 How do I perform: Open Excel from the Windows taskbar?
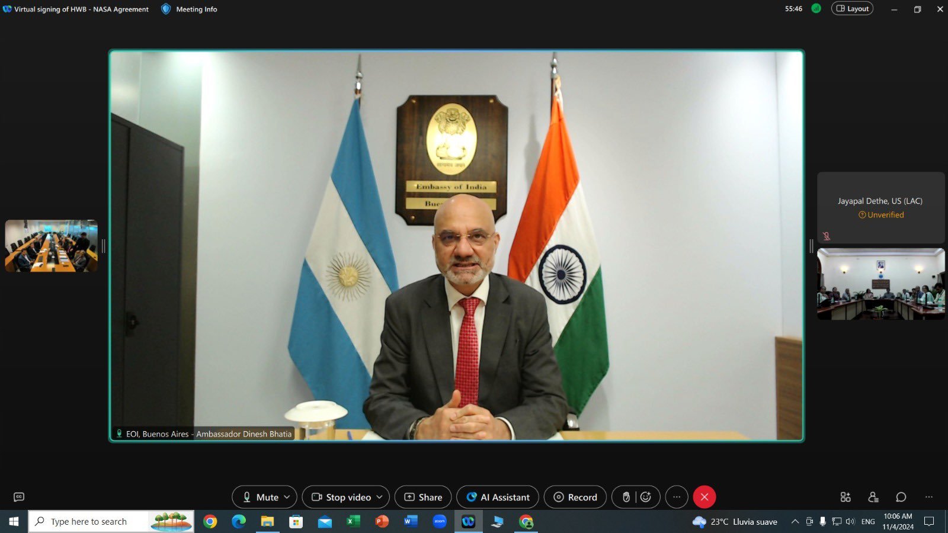(x=353, y=522)
